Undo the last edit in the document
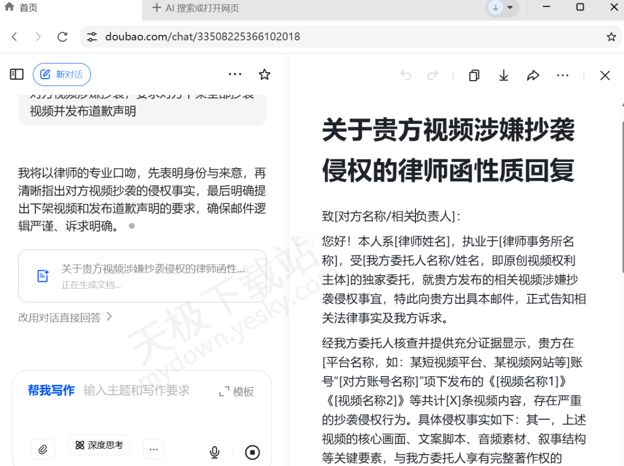This screenshot has width=624, height=466. (406, 75)
